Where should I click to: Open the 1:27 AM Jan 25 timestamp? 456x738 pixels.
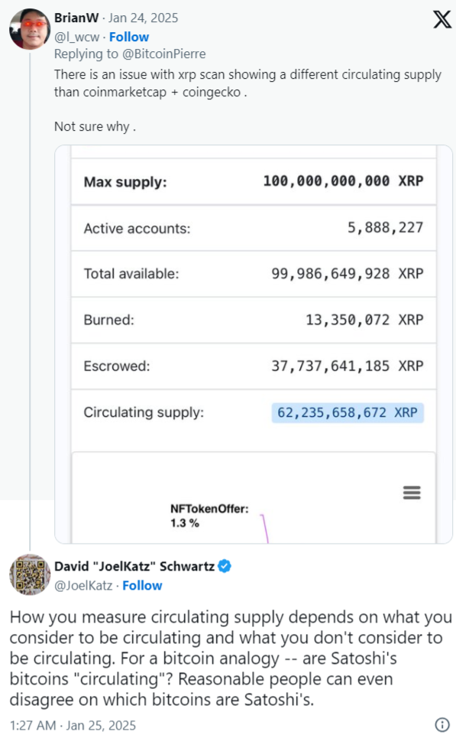click(x=73, y=725)
